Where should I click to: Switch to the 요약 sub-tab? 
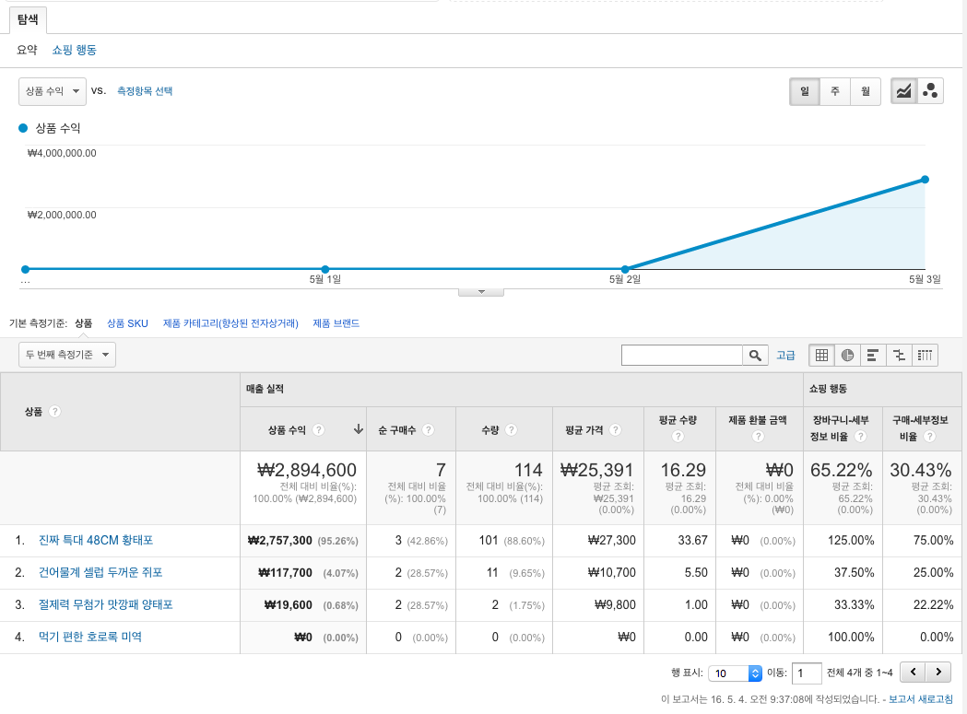[x=27, y=50]
